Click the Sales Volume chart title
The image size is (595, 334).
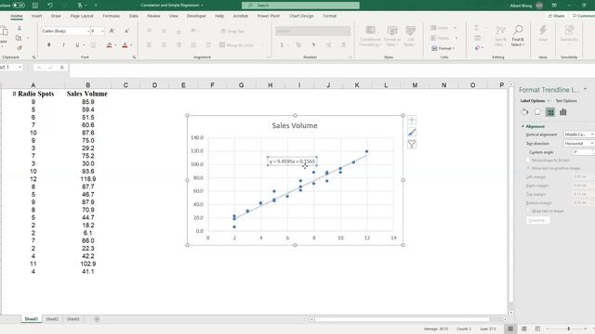point(295,126)
